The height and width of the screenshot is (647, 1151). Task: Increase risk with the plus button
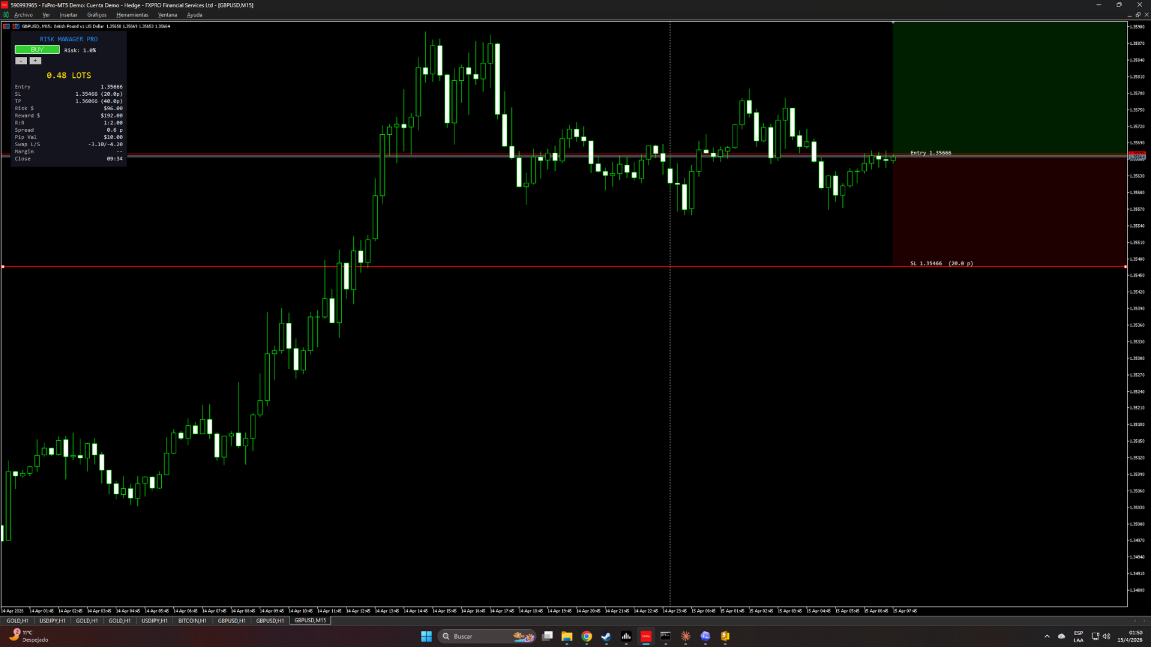click(x=35, y=61)
